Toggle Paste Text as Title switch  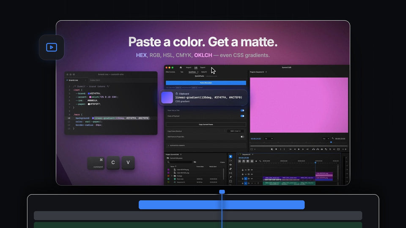[x=242, y=110]
